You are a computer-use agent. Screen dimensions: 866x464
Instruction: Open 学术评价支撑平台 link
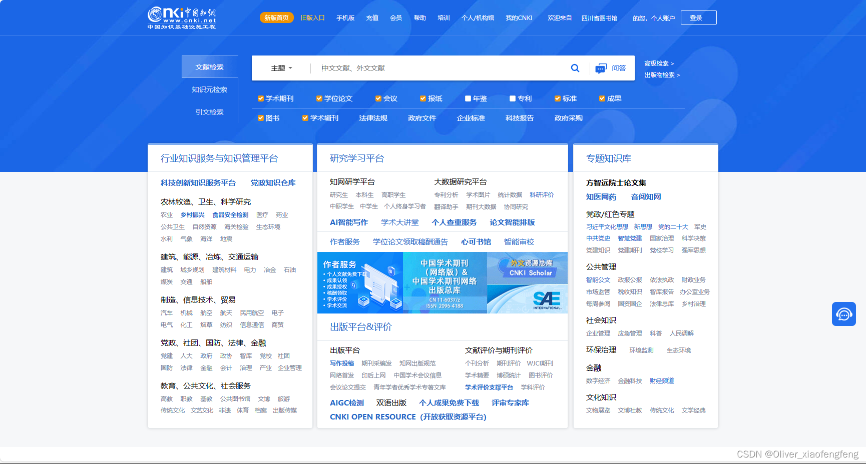tap(489, 387)
